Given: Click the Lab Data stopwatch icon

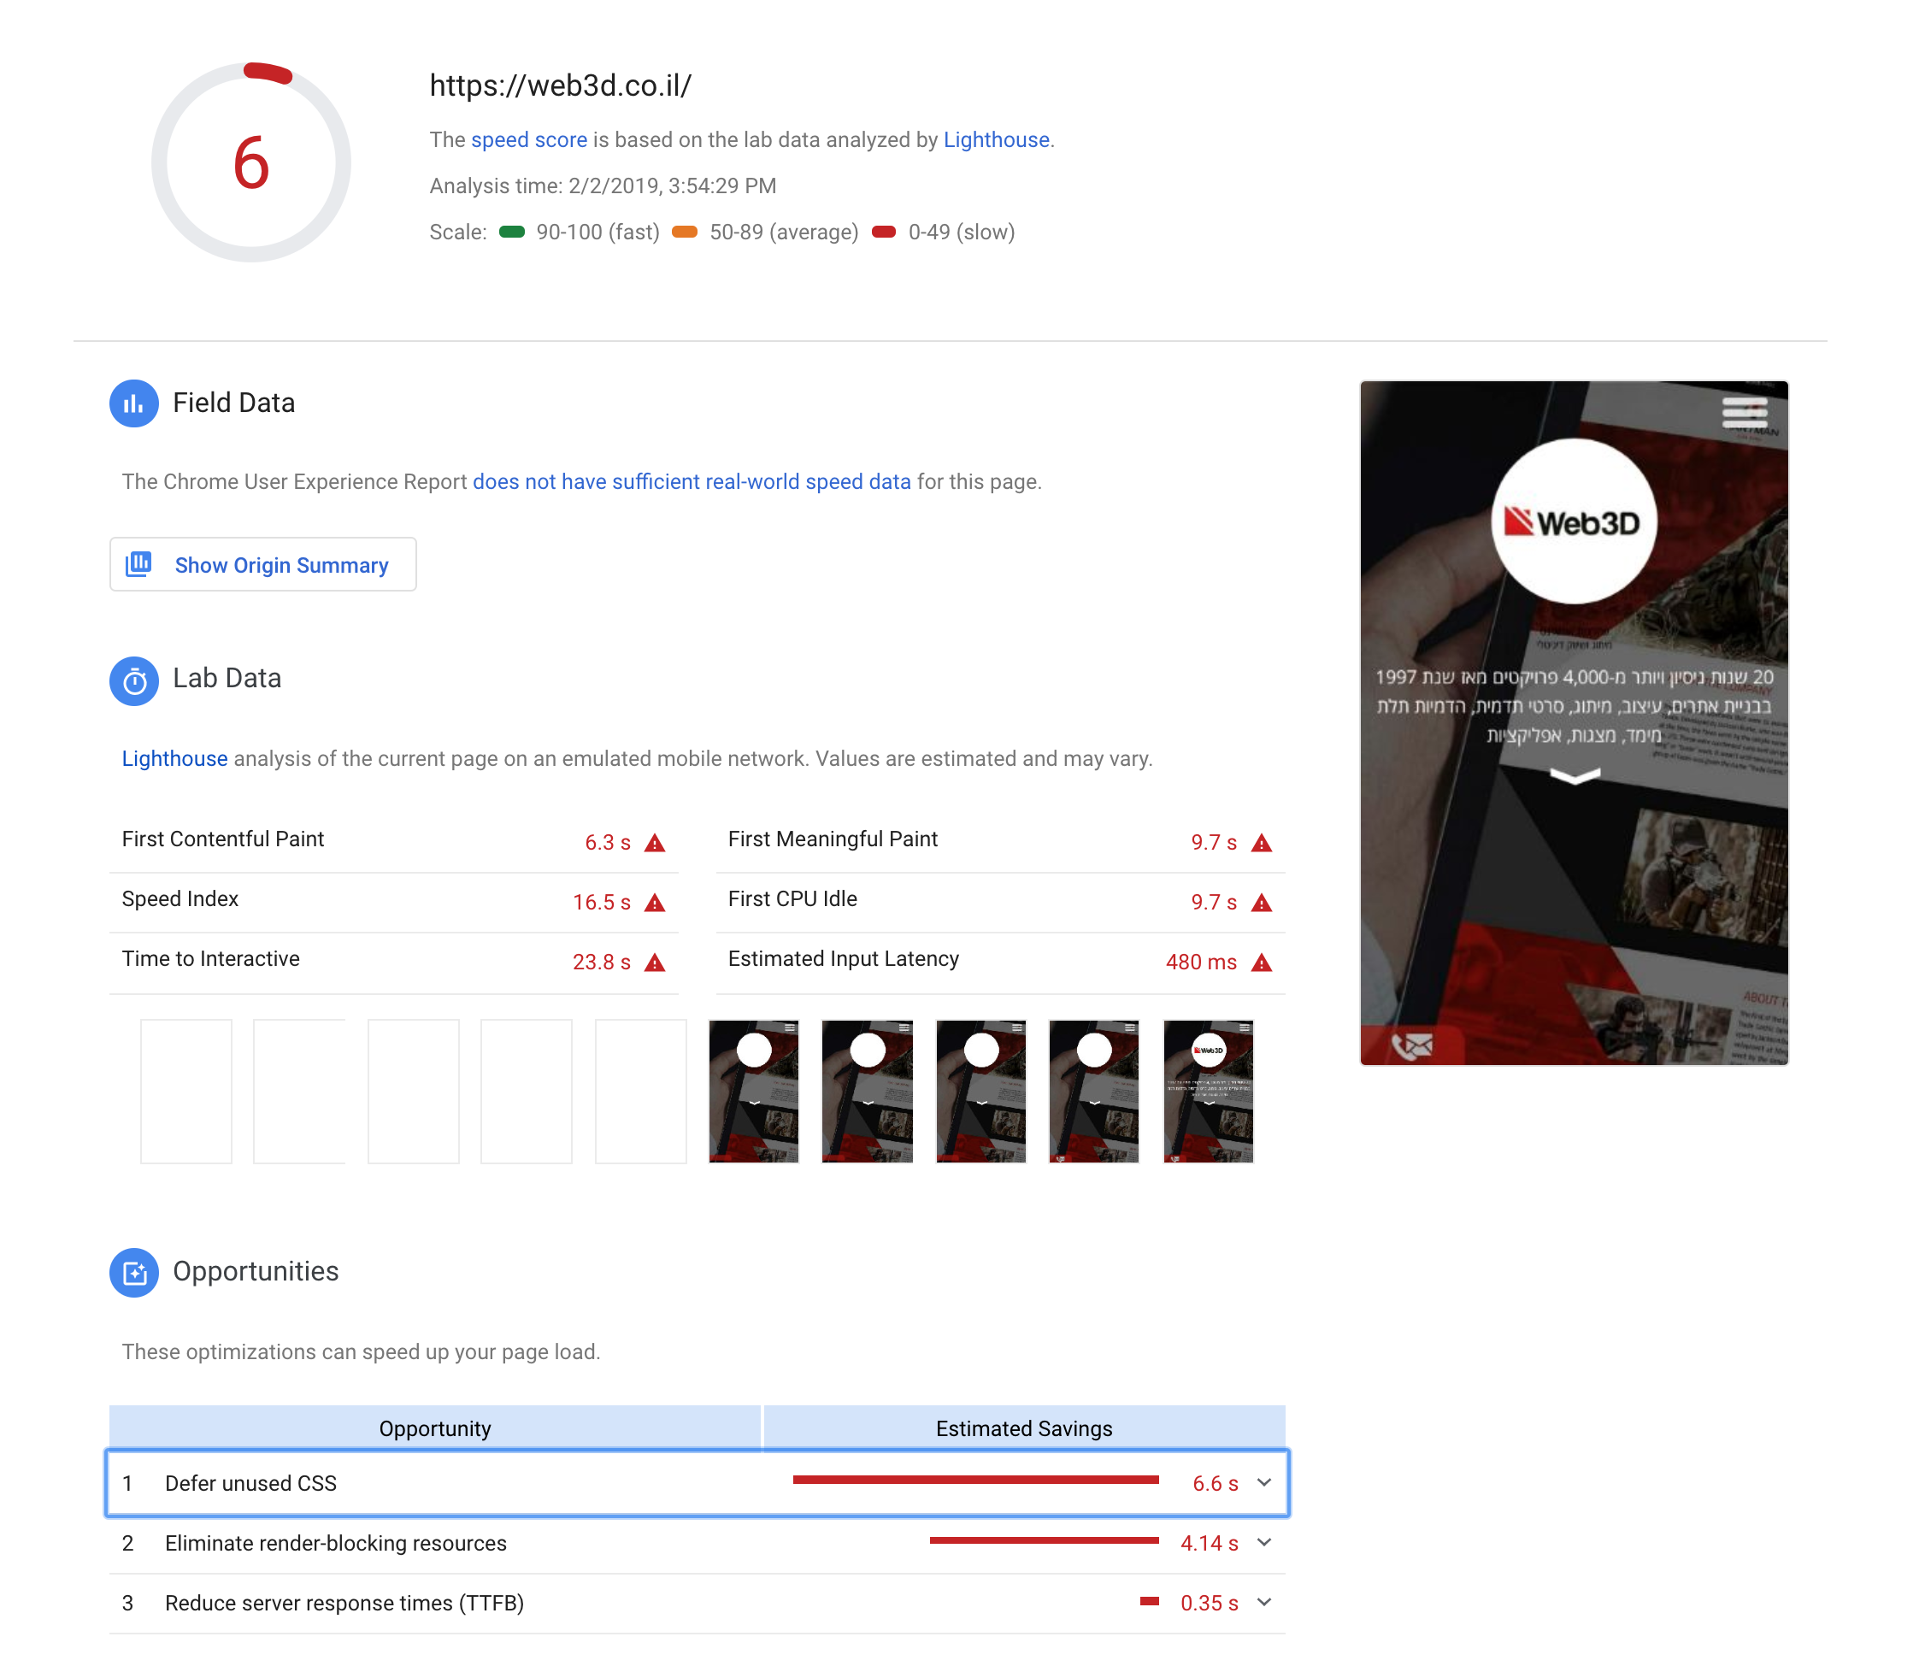Looking at the screenshot, I should click(x=133, y=682).
